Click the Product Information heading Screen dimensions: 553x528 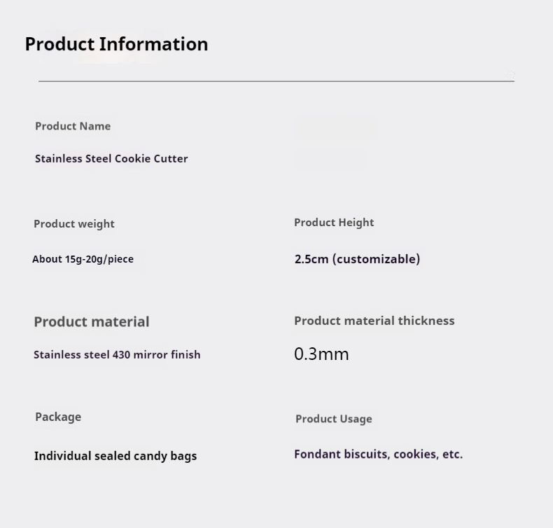116,44
